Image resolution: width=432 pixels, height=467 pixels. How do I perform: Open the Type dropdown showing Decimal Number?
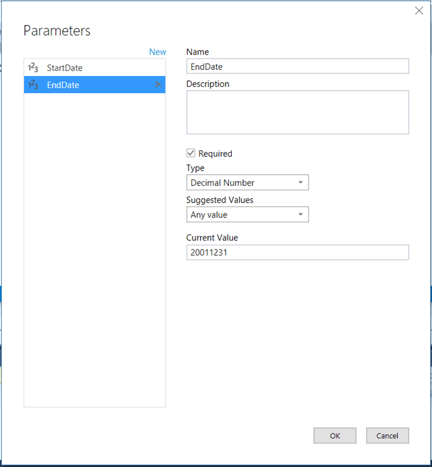(248, 182)
